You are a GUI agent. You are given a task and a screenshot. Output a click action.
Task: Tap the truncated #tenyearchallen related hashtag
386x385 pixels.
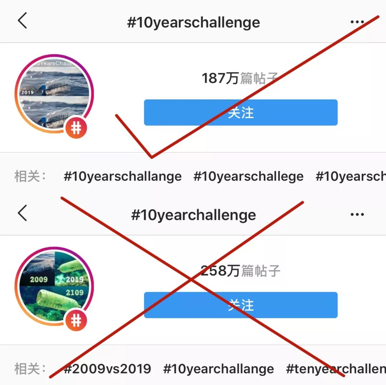335,369
